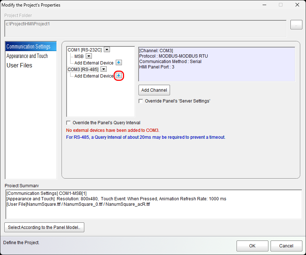Open the User Files section
This screenshot has height=255, width=306.
click(x=20, y=65)
